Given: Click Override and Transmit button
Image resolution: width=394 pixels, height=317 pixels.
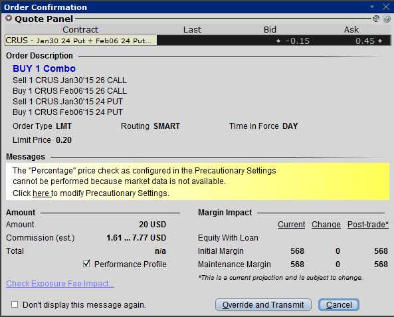Looking at the screenshot, I should click(263, 304).
